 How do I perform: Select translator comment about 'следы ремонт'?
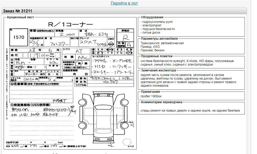pyautogui.click(x=190, y=111)
